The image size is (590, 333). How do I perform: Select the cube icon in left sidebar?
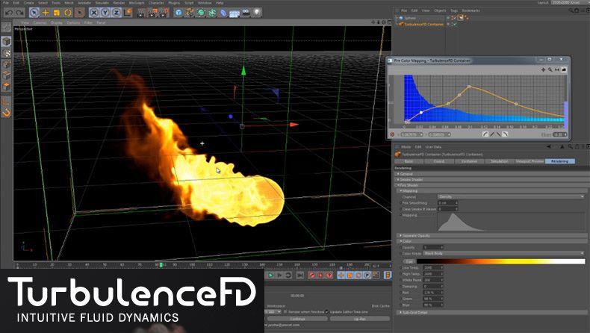point(7,41)
